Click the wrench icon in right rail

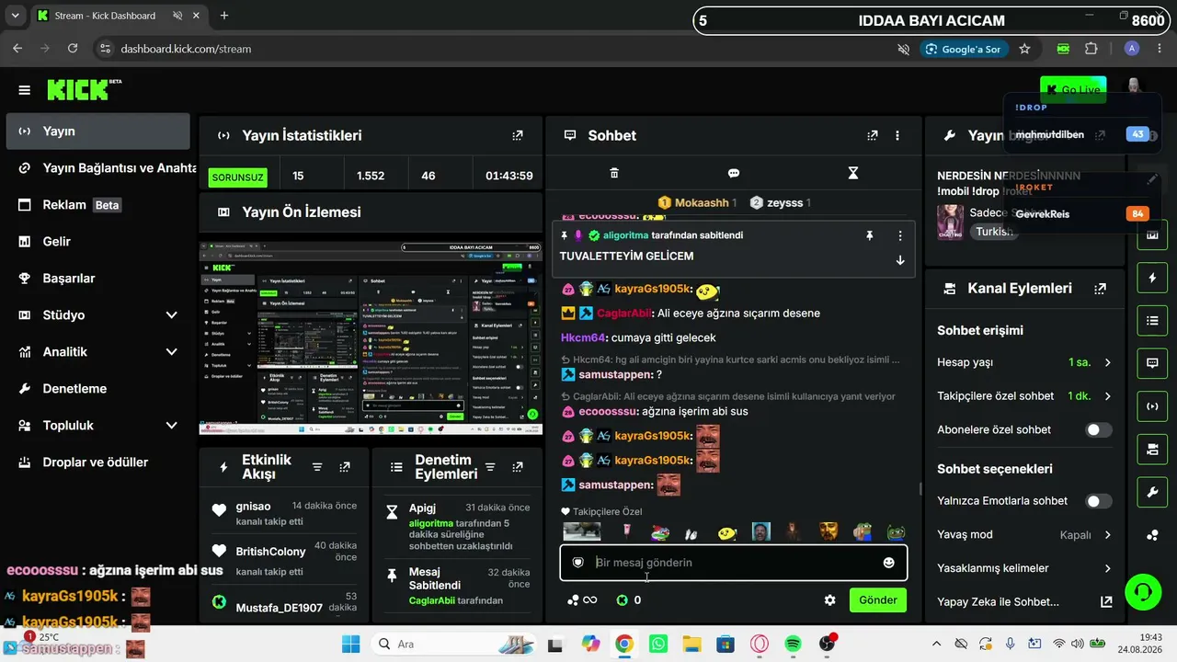click(x=1152, y=493)
